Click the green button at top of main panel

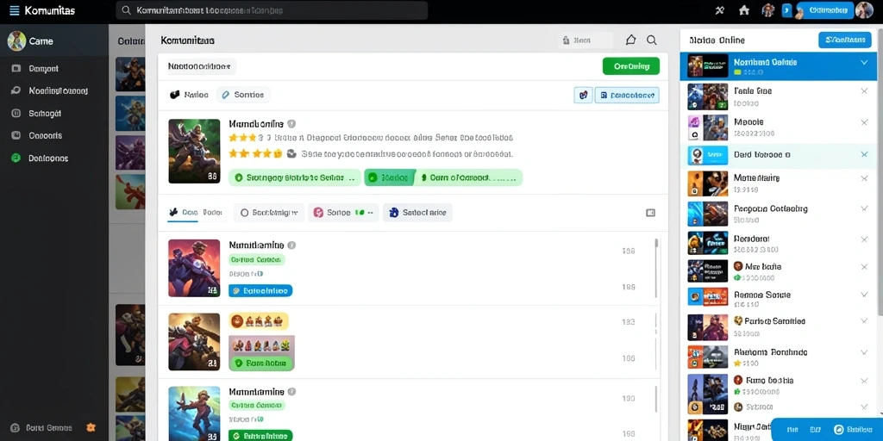[630, 65]
